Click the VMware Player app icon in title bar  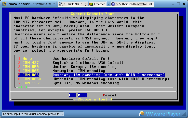coord(4,4)
